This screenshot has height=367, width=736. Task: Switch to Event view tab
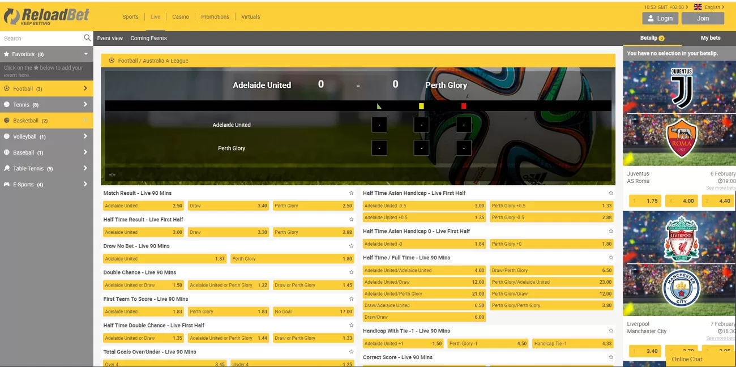110,38
